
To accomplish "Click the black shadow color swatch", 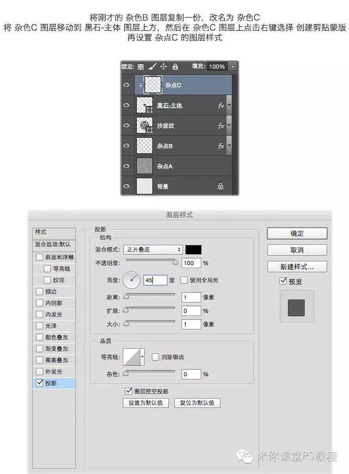I will coord(193,249).
